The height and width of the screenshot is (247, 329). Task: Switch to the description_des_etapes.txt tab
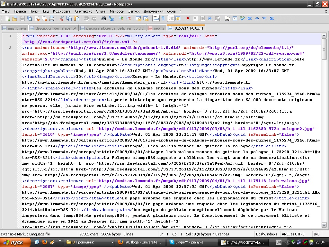point(53,28)
